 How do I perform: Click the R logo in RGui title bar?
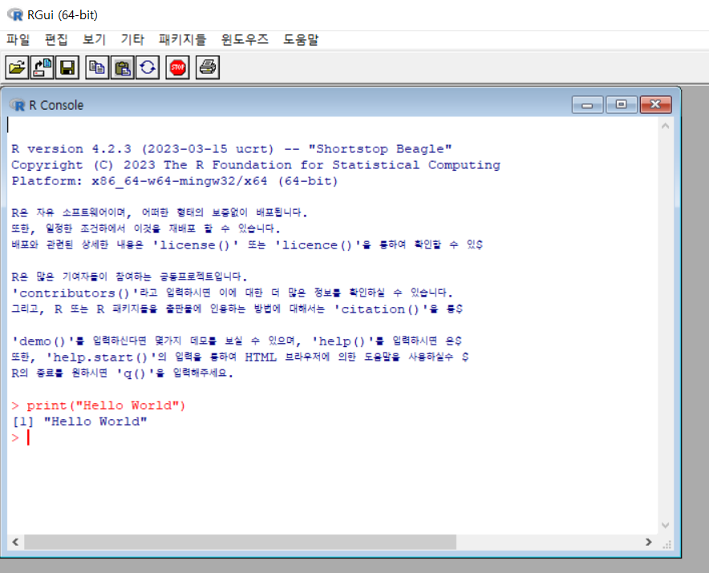click(x=15, y=15)
